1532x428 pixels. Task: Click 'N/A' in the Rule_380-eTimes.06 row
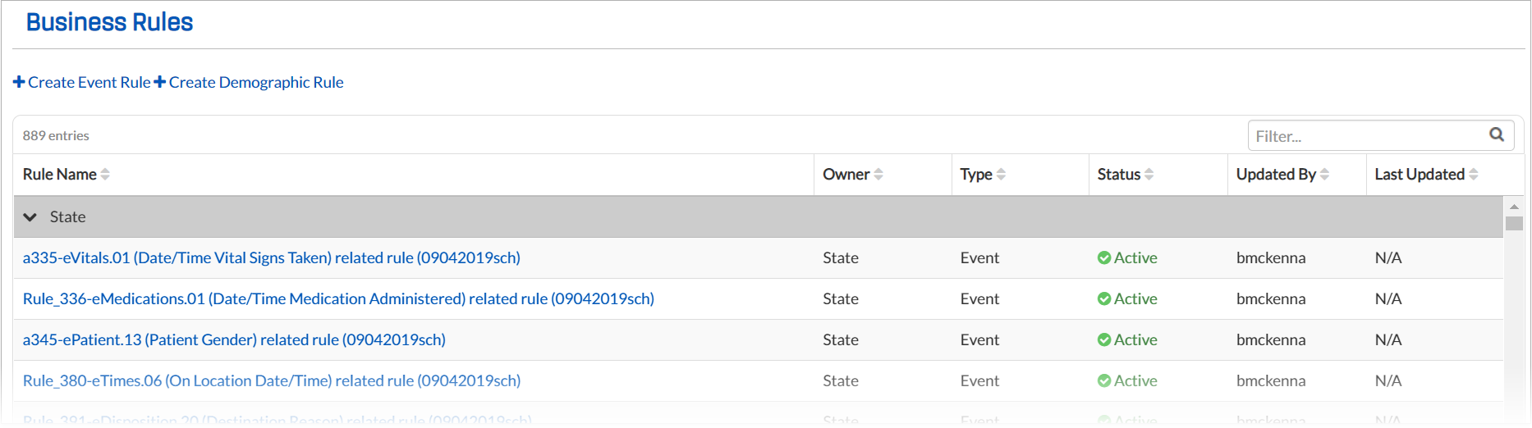tap(1388, 380)
